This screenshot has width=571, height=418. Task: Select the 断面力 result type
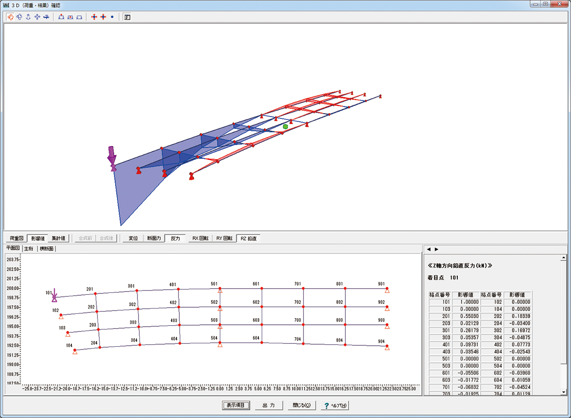coord(154,238)
